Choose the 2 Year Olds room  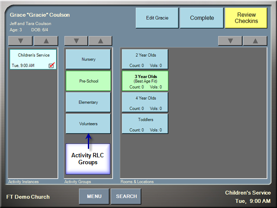tap(145, 59)
